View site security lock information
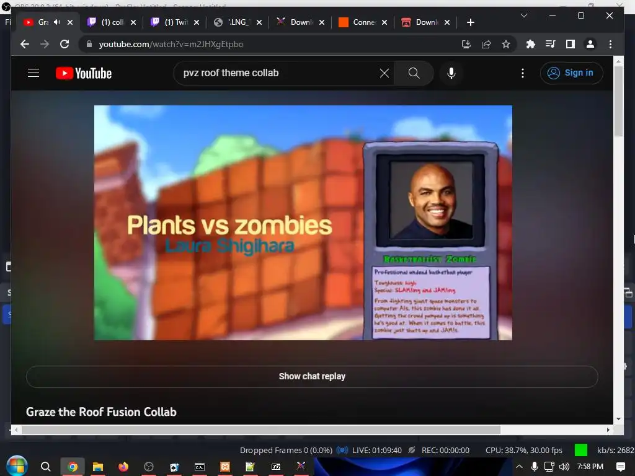The width and height of the screenshot is (635, 476). pyautogui.click(x=89, y=44)
